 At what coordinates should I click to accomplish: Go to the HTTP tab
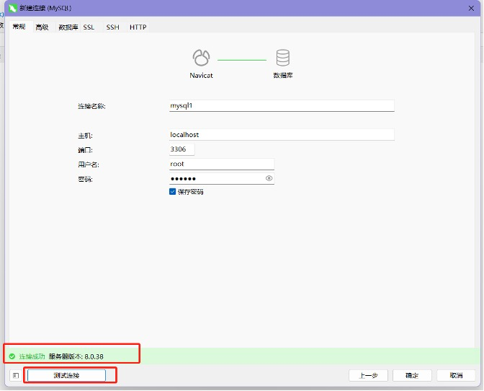pyautogui.click(x=138, y=27)
